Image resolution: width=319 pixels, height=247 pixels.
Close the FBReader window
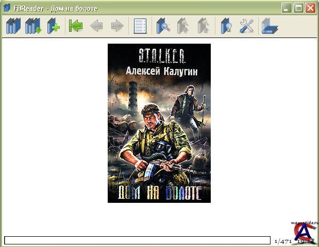(x=310, y=8)
